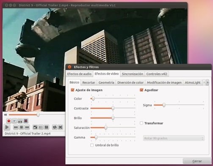Click the Color slider handle
This screenshot has height=166, width=213.
pyautogui.click(x=93, y=98)
